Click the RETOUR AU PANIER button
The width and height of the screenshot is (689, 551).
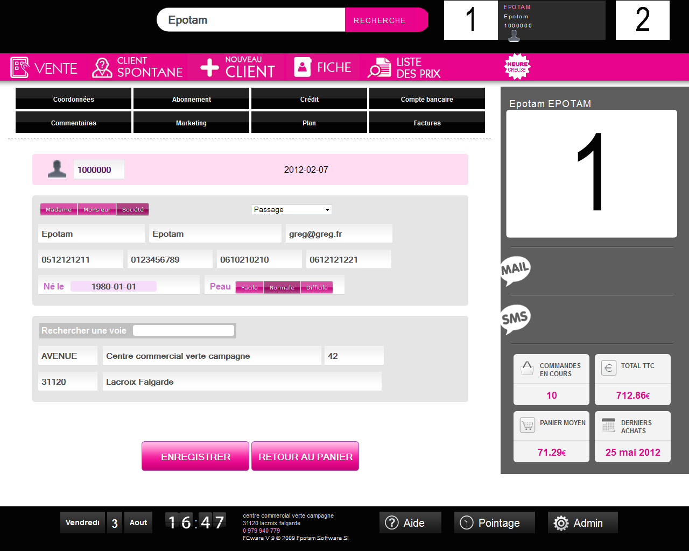305,456
